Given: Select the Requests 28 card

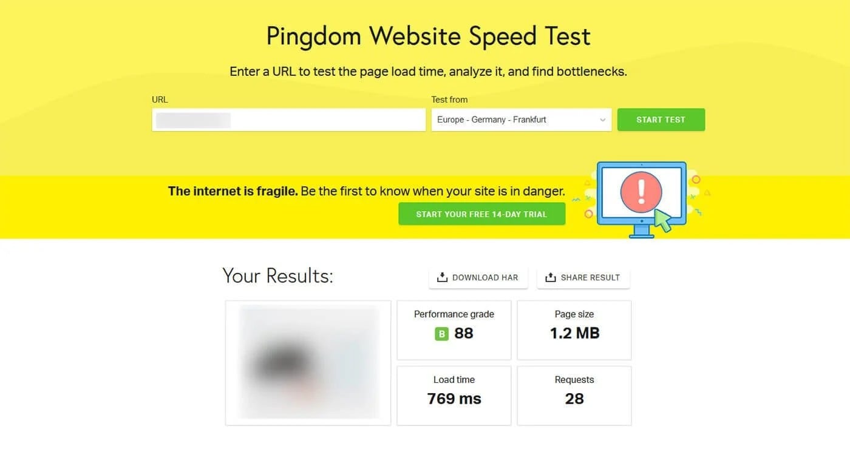Looking at the screenshot, I should tap(574, 396).
